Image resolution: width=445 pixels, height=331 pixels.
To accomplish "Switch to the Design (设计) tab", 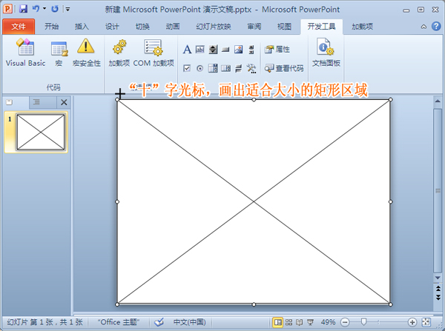I will [112, 27].
